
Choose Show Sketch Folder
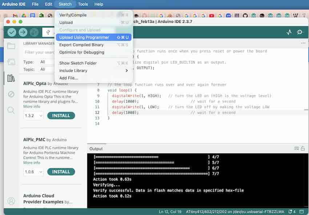click(93, 63)
